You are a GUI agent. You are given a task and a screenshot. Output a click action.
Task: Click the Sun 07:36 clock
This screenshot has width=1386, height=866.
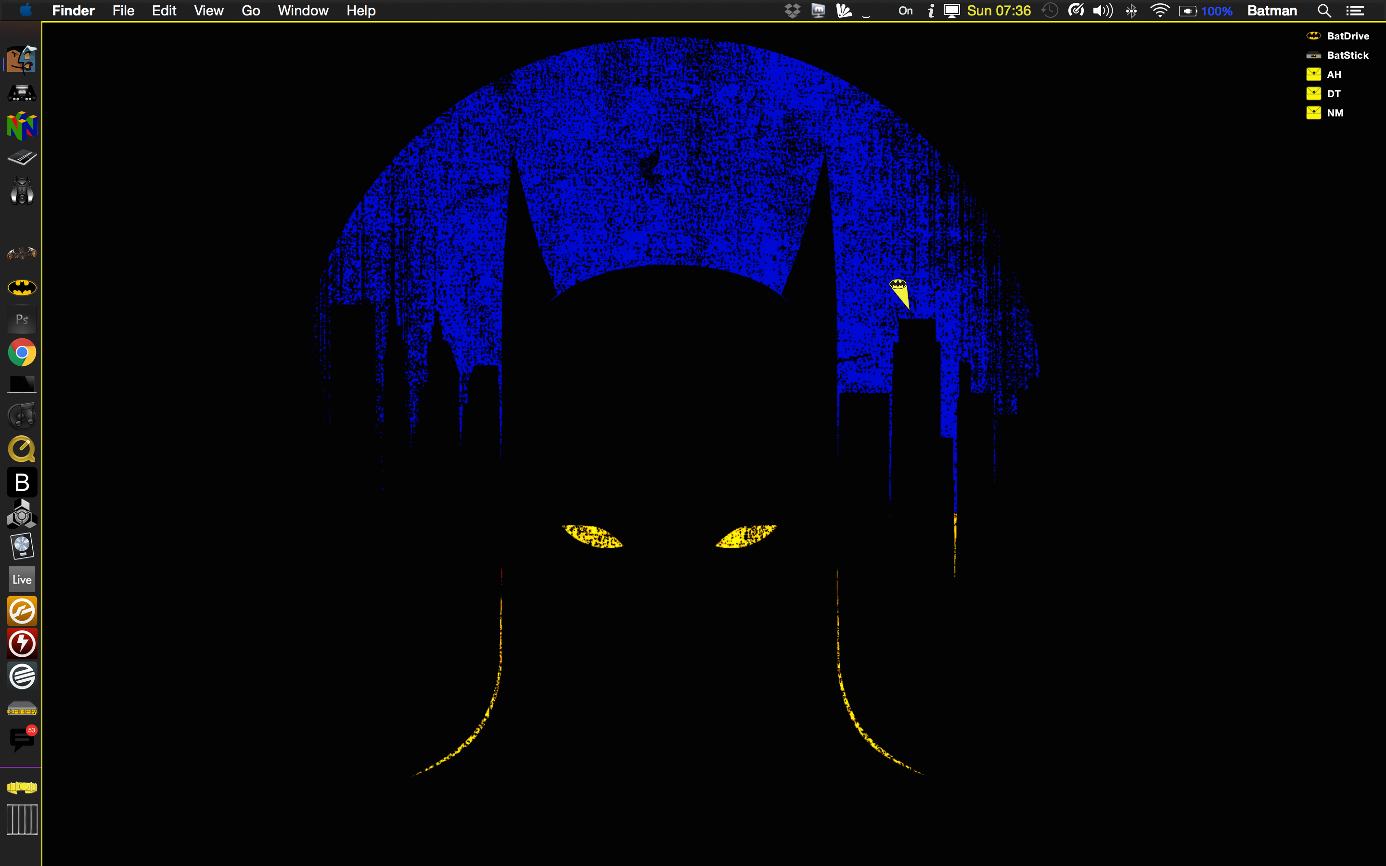tap(998, 11)
